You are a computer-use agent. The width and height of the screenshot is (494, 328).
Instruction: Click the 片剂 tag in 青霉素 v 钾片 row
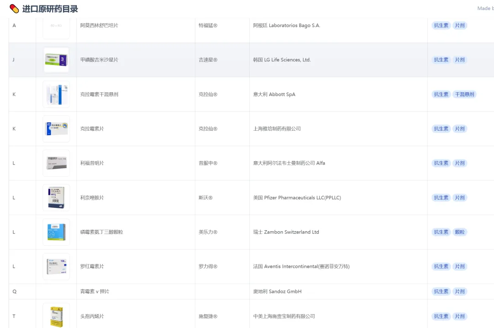pos(460,291)
